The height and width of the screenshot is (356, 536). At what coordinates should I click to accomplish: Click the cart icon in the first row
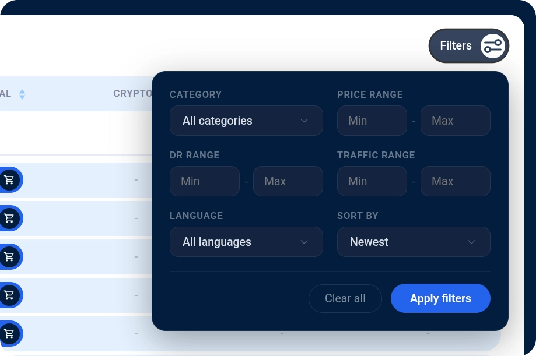pyautogui.click(x=9, y=179)
